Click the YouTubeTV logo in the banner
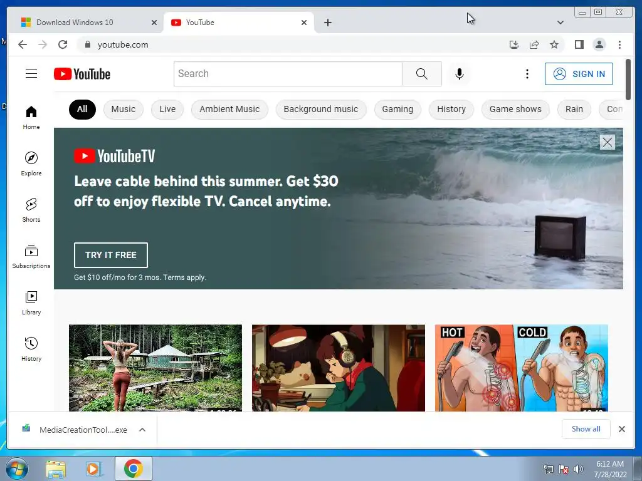The height and width of the screenshot is (481, 642). 115,156
